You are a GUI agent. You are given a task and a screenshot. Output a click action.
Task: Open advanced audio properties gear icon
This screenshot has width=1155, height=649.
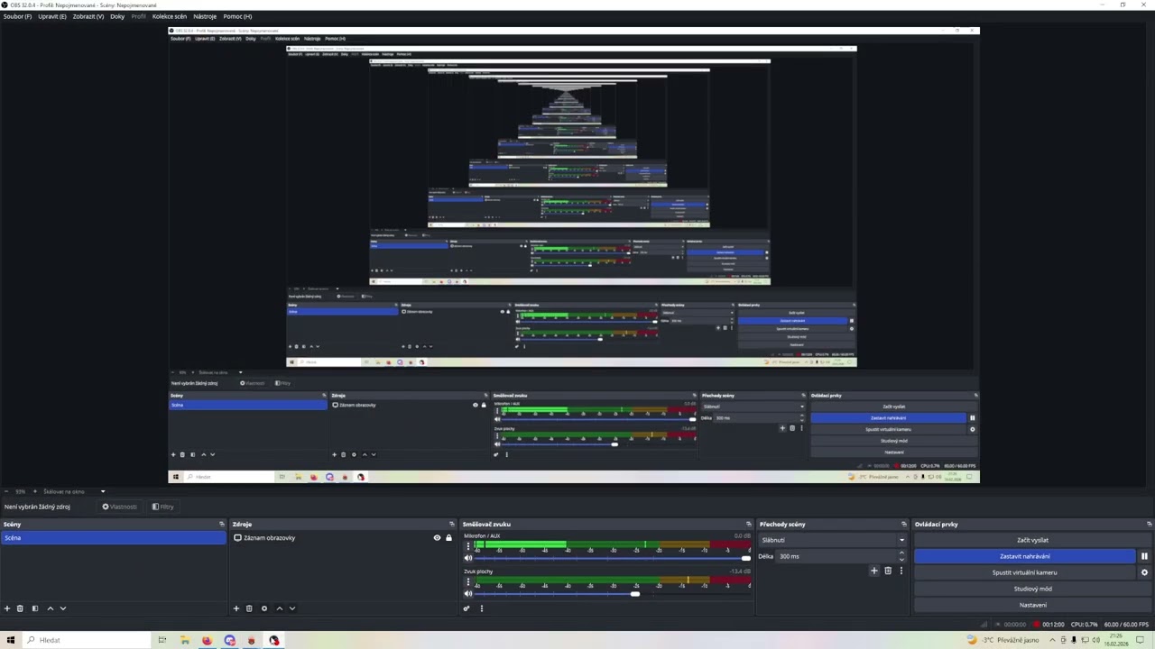(467, 608)
